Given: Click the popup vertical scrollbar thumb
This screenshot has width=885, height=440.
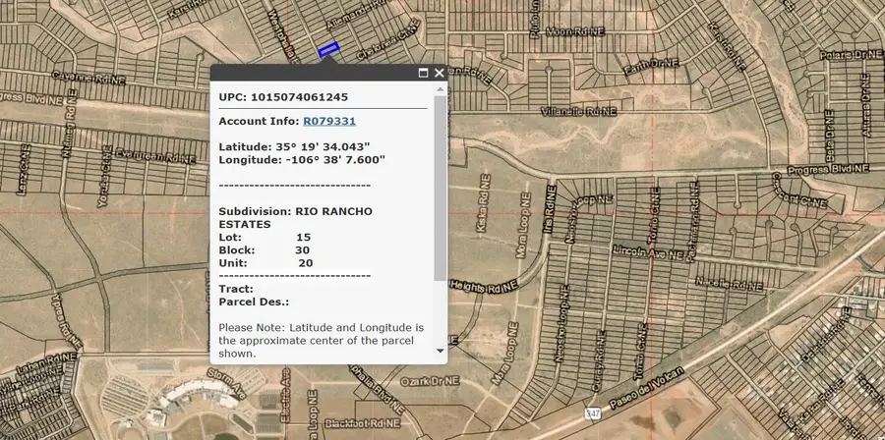Looking at the screenshot, I should tap(440, 187).
